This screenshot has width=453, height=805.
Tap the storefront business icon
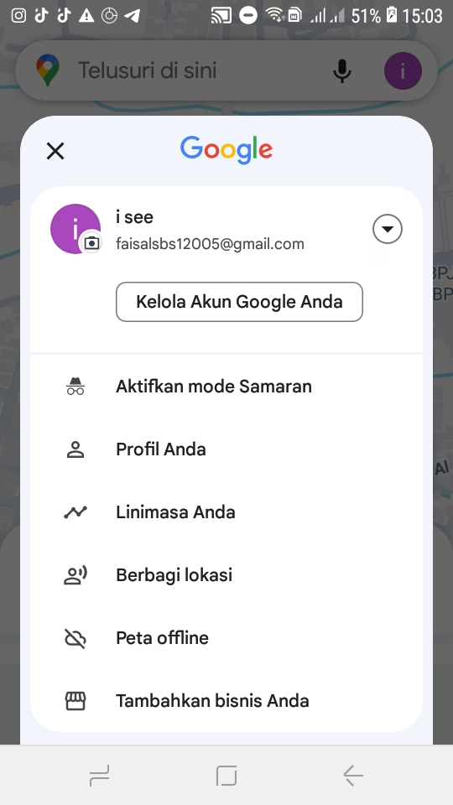[75, 701]
